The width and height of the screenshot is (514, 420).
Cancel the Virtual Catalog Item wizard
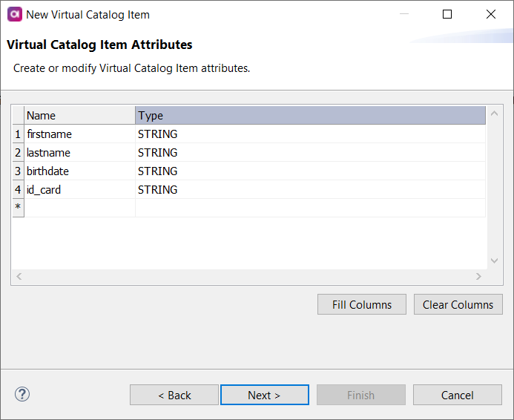click(x=458, y=395)
